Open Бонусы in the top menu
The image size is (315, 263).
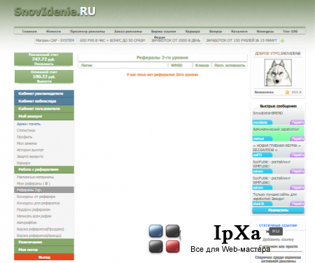(x=216, y=31)
